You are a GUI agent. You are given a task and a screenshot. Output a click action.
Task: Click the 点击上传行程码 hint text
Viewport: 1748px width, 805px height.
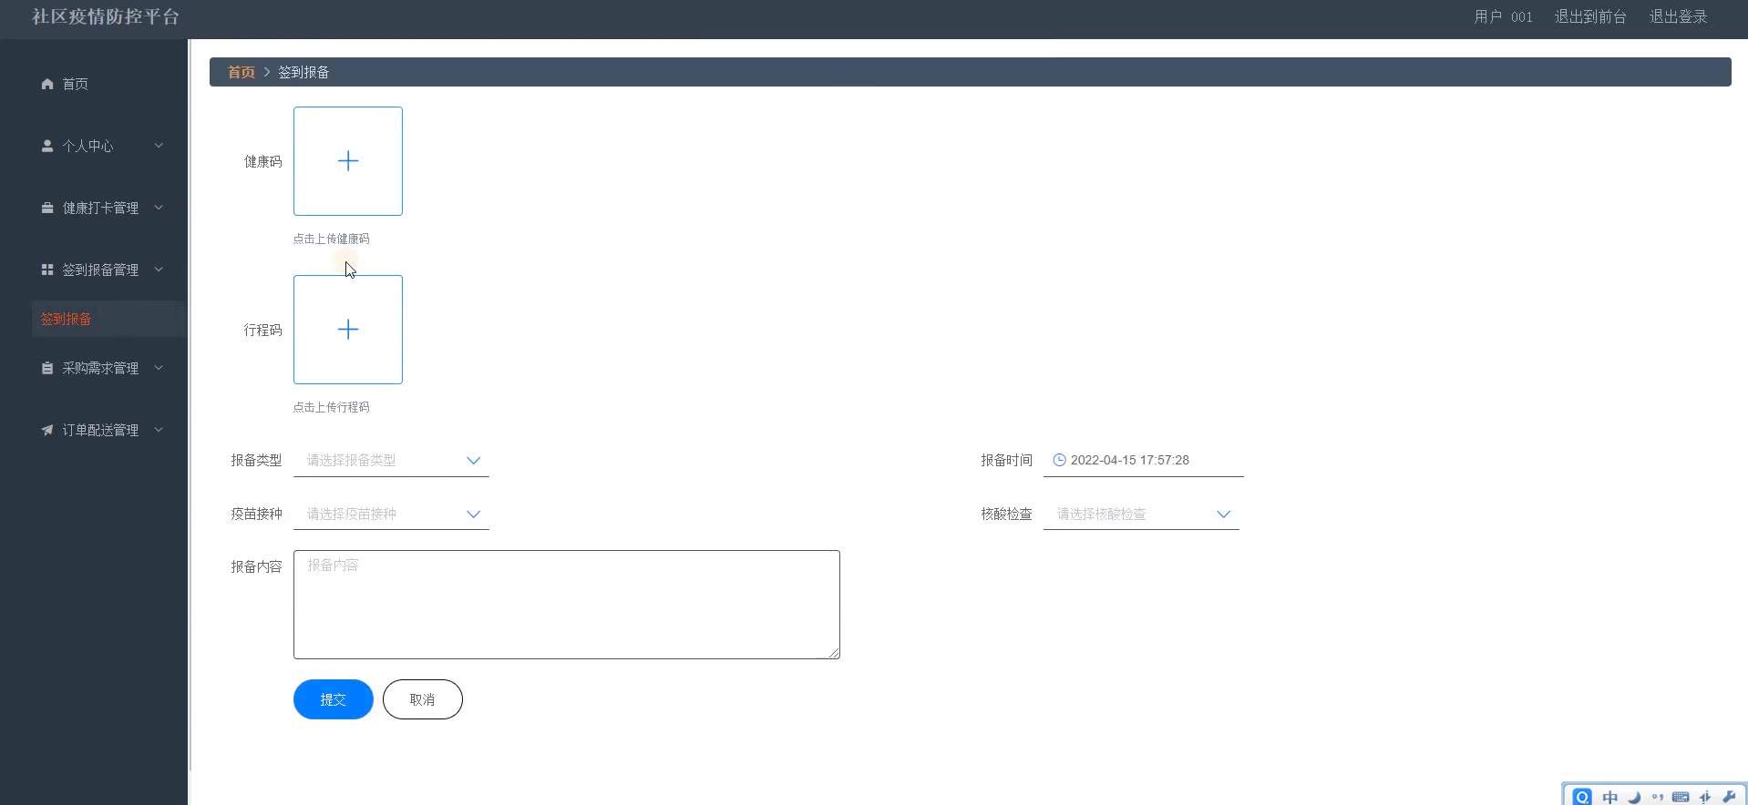332,407
